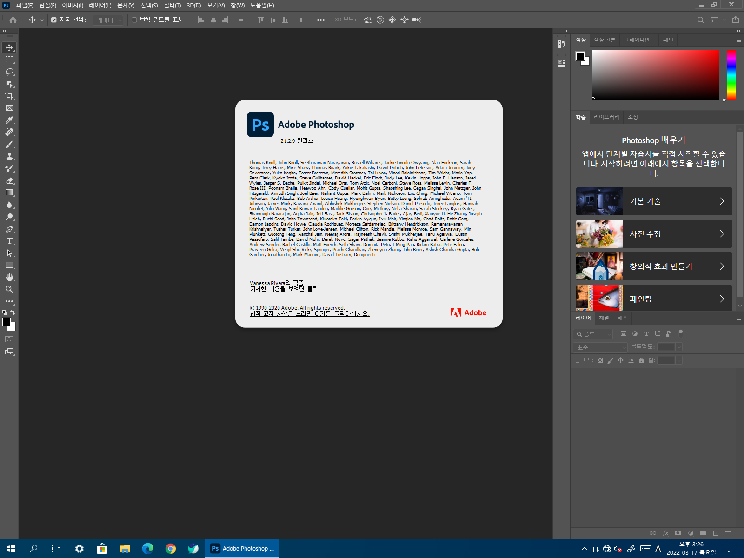This screenshot has width=744, height=558.
Task: Open the 불투명도 opacity dropdown arrow
Action: (679, 347)
